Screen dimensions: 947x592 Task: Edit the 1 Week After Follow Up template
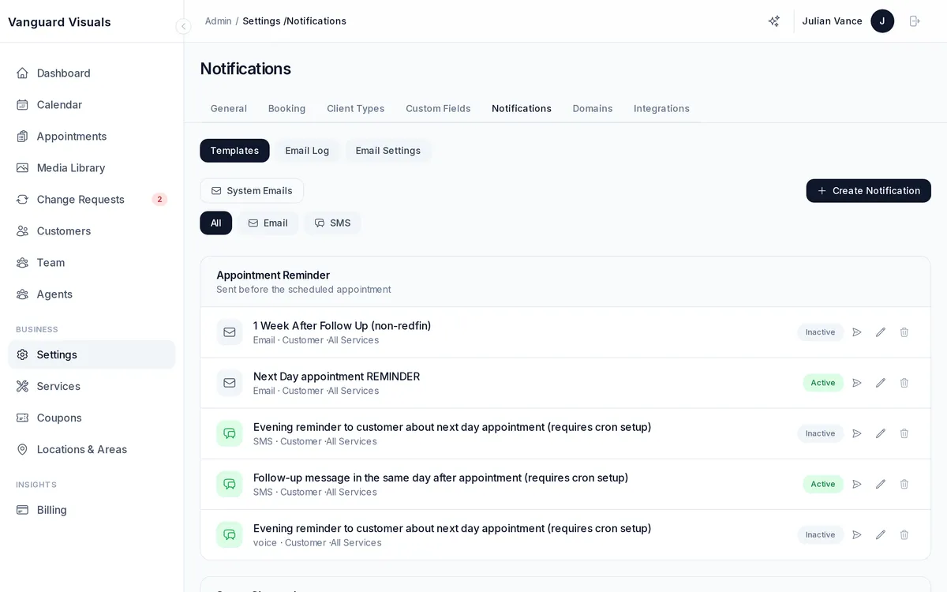(881, 332)
